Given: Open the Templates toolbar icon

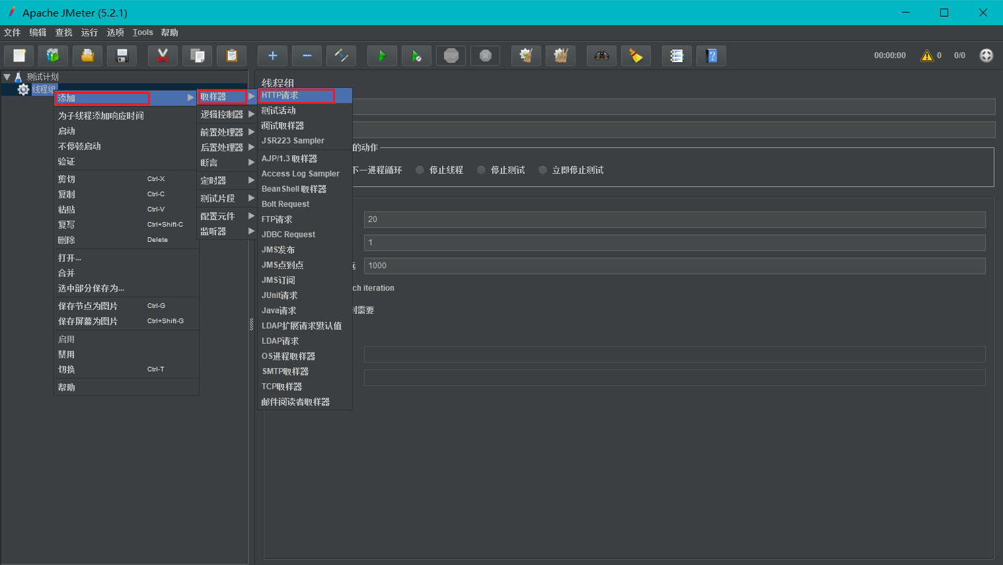Looking at the screenshot, I should pyautogui.click(x=53, y=56).
